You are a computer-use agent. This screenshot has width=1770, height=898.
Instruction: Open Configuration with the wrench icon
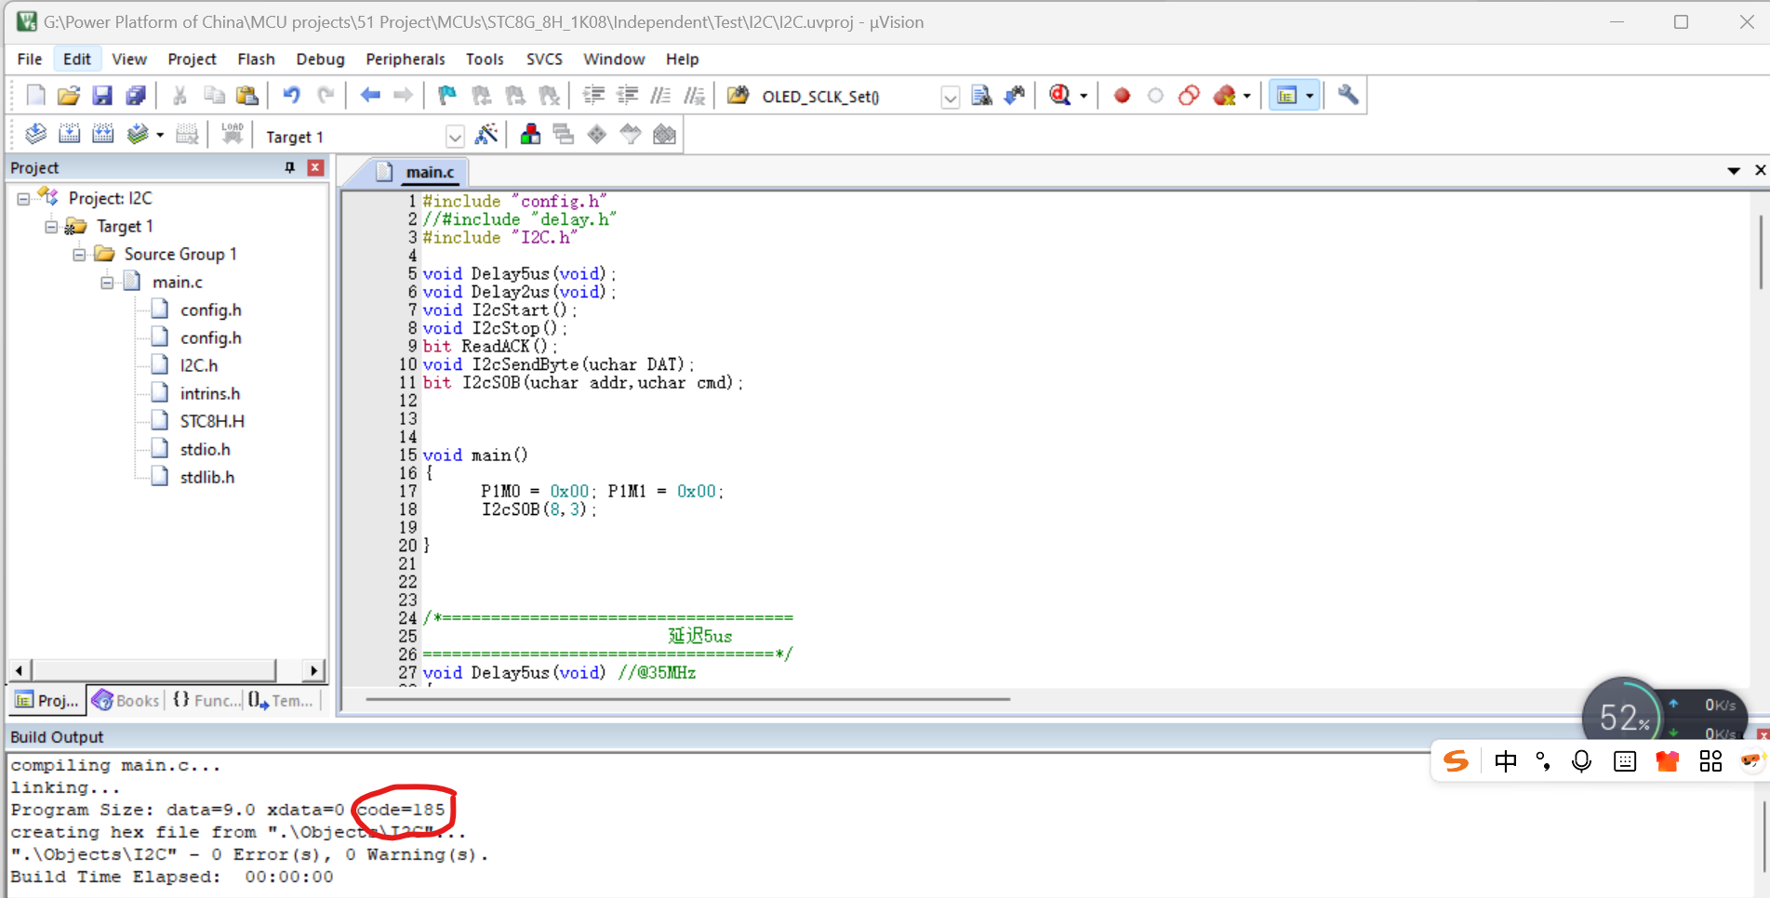coord(1348,96)
